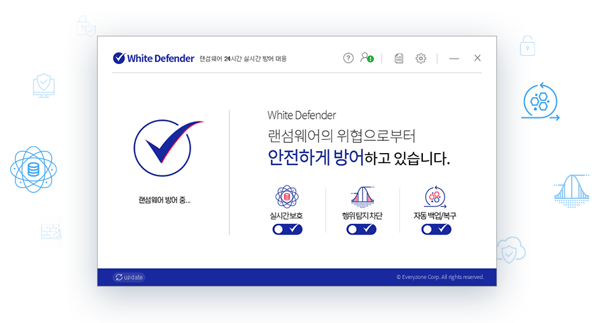Click the 행위탐지차단 bell curve icon
The image size is (592, 323).
click(362, 197)
